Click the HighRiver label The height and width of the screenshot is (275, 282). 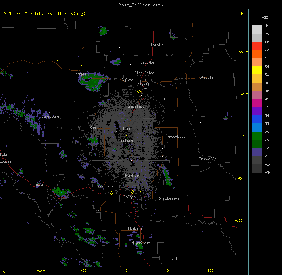[141, 243]
